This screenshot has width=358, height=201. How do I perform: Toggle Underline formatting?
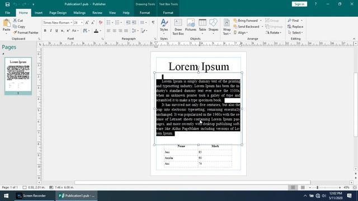click(56, 31)
